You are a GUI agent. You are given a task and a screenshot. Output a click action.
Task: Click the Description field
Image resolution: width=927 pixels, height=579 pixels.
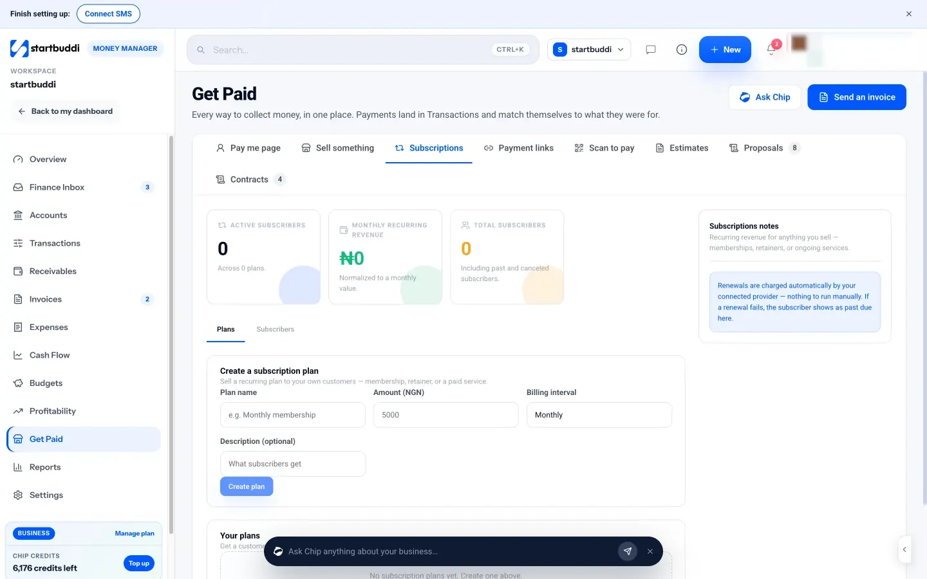[x=293, y=464]
